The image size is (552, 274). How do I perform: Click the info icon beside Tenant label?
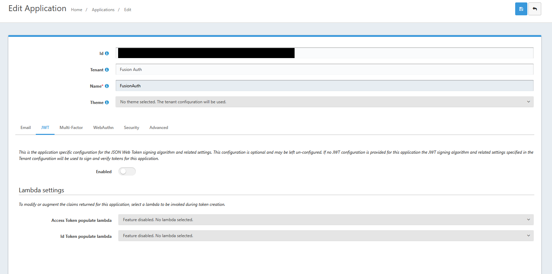pos(107,70)
